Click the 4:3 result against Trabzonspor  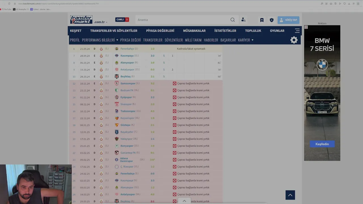153,111
